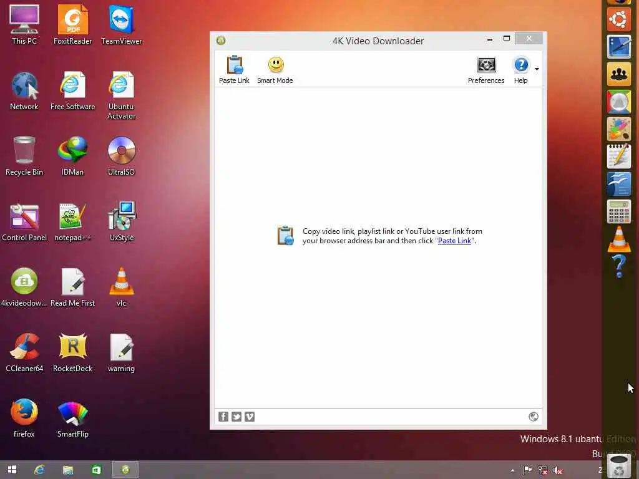Screen dimensions: 639x479
Task: Click the OpenOffice seagull icon in the dock
Action: (618, 184)
